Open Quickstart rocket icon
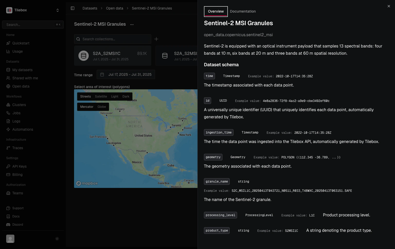 [x=8, y=43]
